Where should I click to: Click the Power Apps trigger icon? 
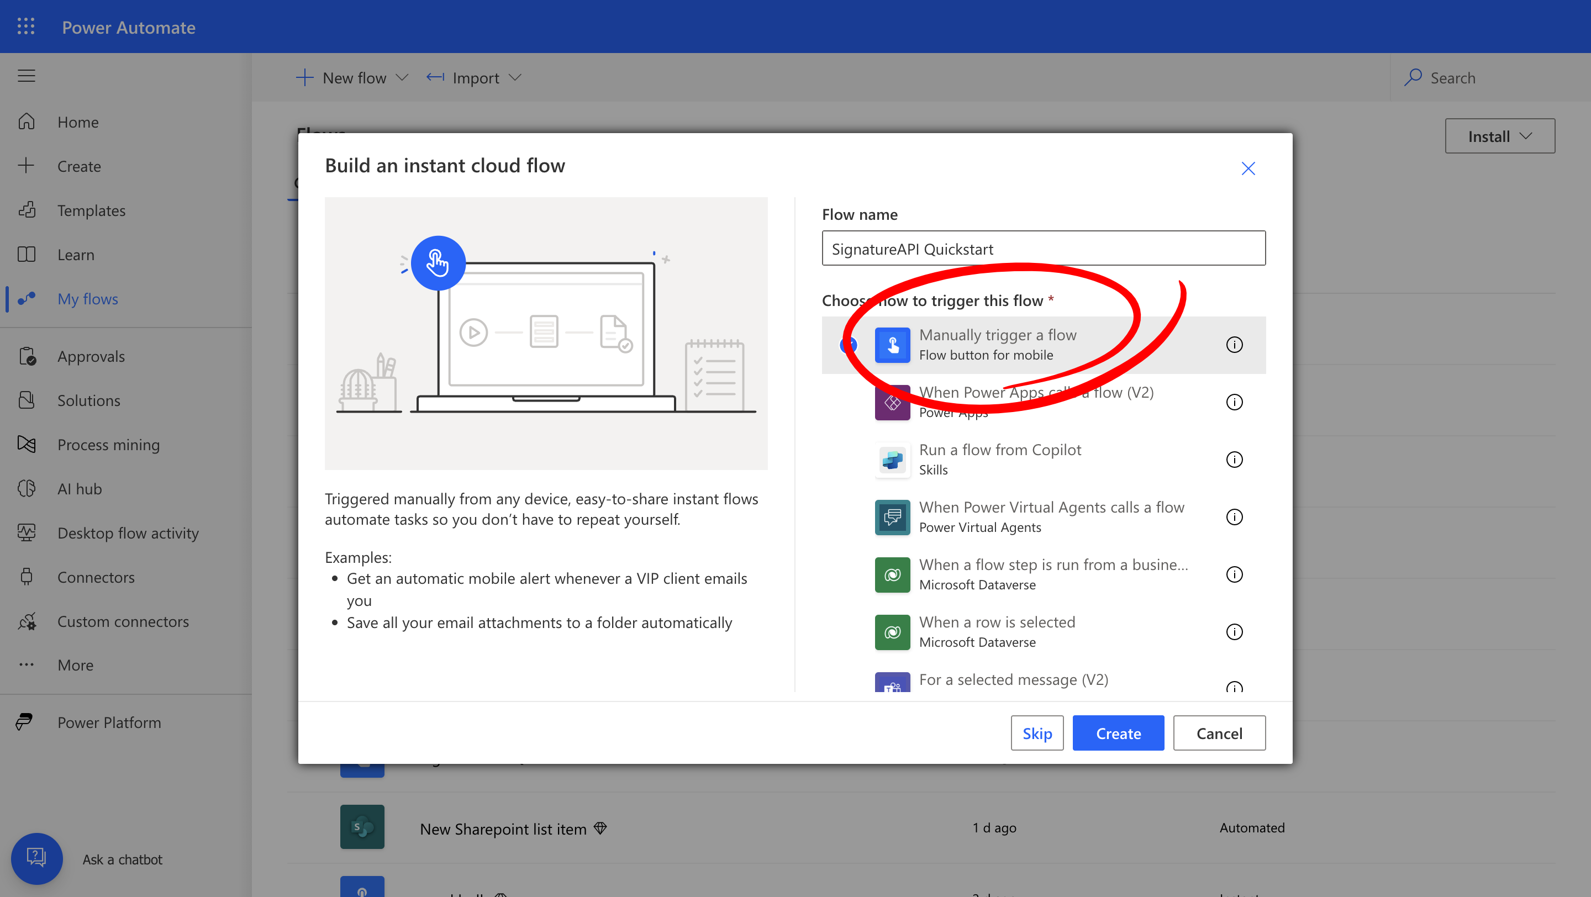892,403
